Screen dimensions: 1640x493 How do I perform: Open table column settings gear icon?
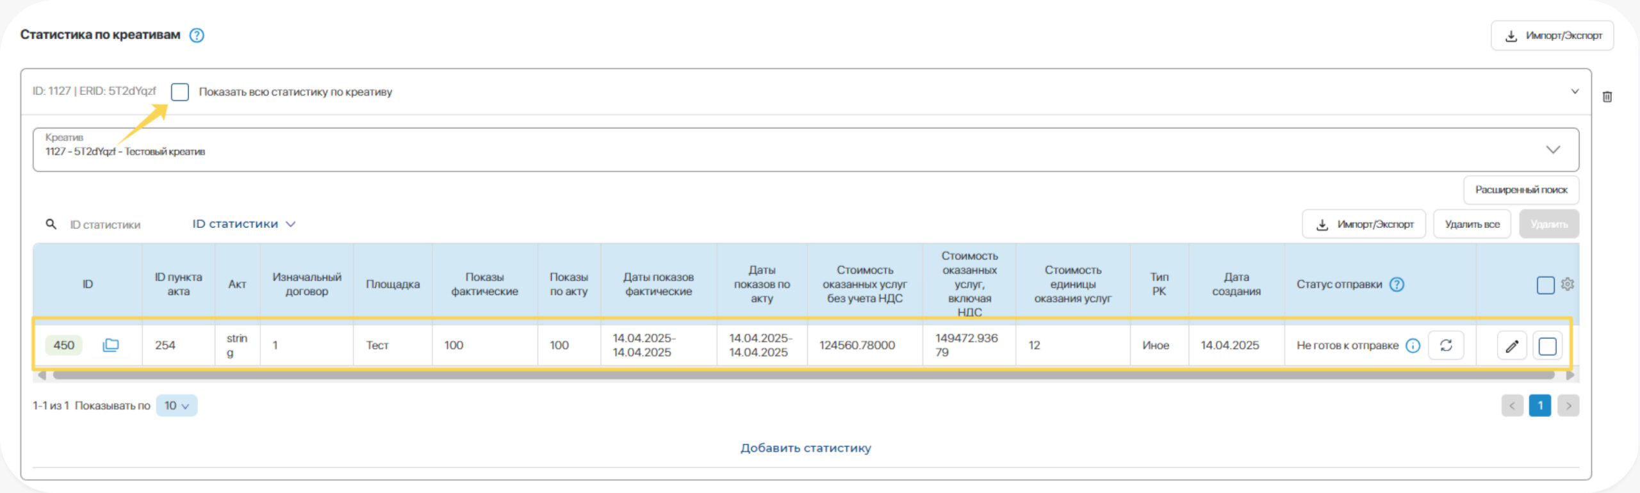click(1568, 284)
